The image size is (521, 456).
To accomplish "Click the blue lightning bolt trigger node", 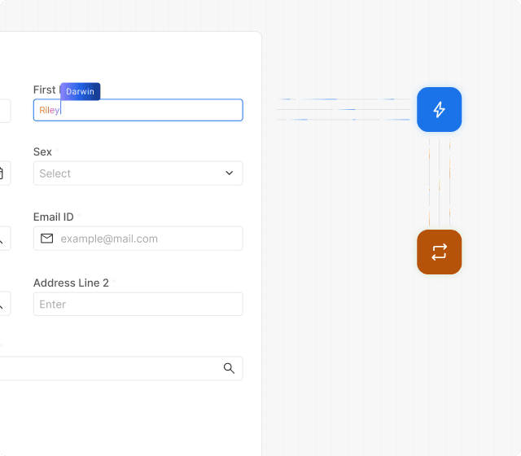I will [x=439, y=109].
